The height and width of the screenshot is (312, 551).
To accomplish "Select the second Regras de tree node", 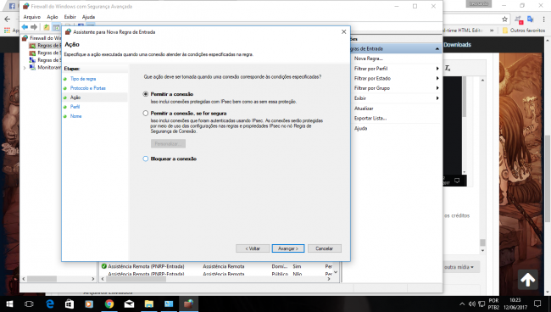I will 46,53.
